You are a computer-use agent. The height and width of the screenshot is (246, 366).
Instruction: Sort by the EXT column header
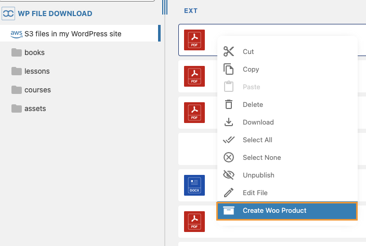191,10
